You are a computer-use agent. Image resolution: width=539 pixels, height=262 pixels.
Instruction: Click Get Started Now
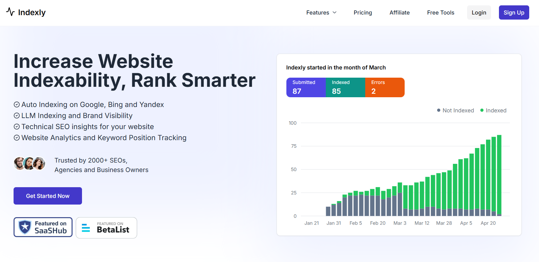point(48,196)
